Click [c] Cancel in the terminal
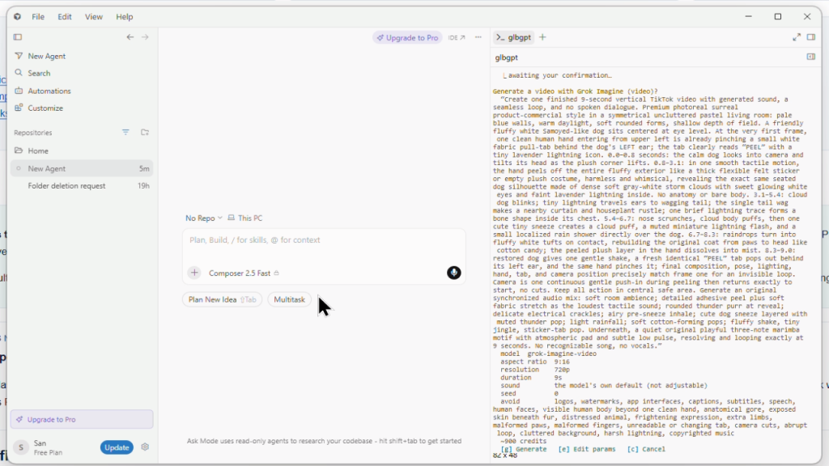 pos(646,449)
